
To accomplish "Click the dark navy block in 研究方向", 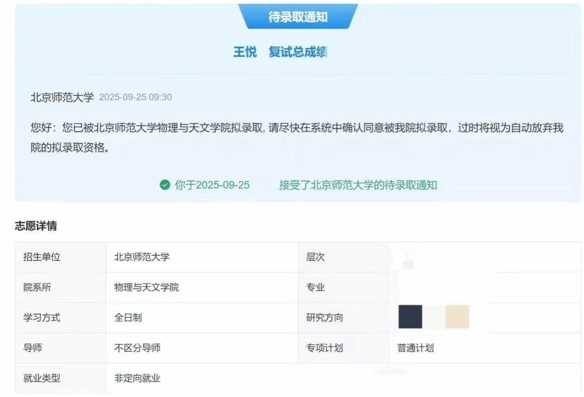I will tap(410, 317).
